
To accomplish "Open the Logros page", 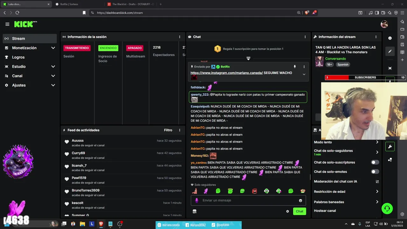I will (30, 57).
